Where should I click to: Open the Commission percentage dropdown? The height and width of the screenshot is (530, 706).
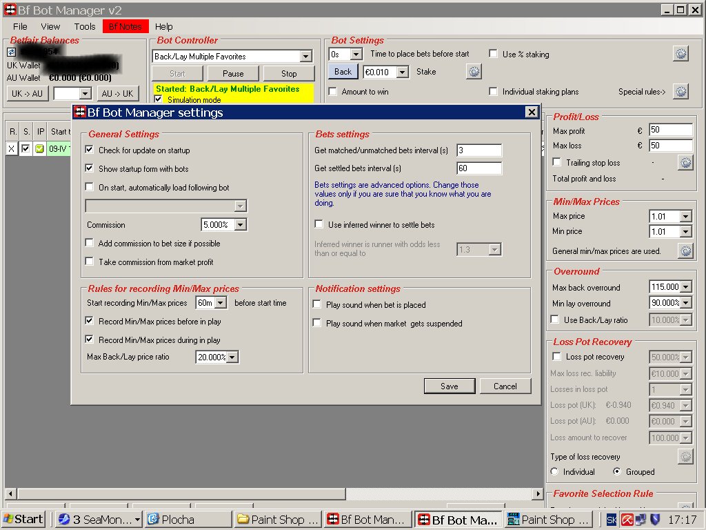241,224
